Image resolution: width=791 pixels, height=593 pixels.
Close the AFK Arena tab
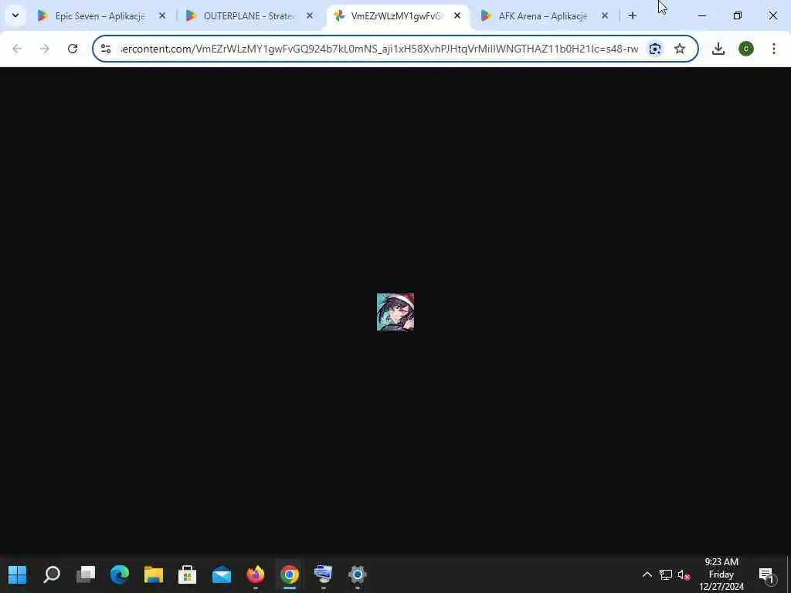point(604,16)
